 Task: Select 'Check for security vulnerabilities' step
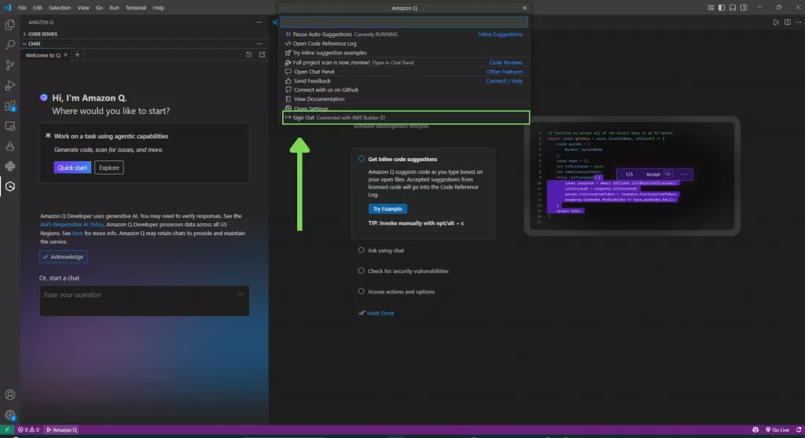pos(362,271)
